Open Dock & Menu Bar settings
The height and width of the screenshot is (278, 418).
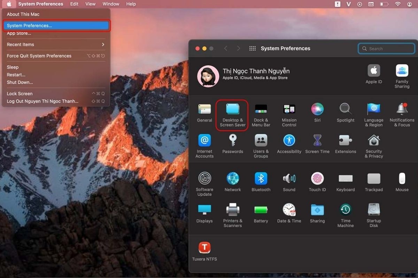coord(261,115)
